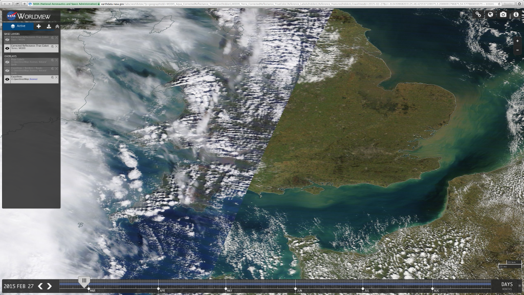The height and width of the screenshot is (295, 524).
Task: Zoom out the map with minus button
Action: point(517,50)
